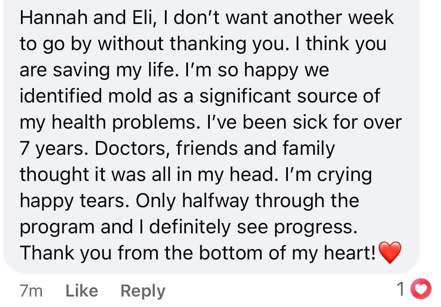Open the reaction count showing 1
This screenshot has height=307, width=441.
click(x=400, y=289)
